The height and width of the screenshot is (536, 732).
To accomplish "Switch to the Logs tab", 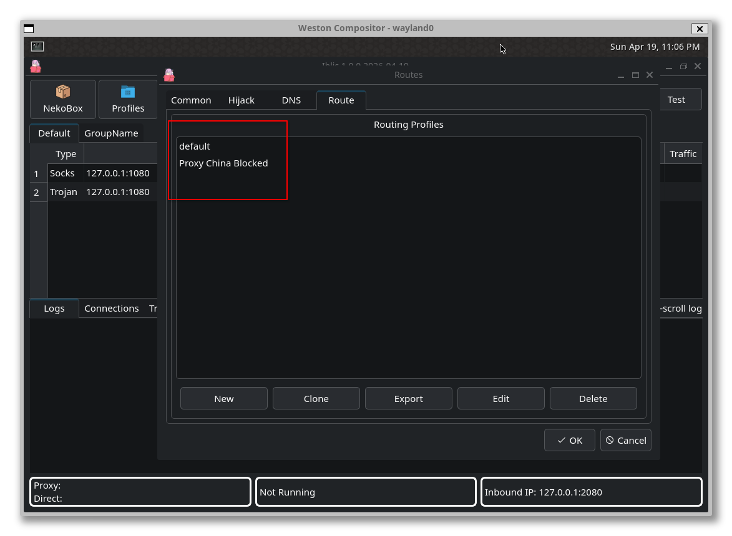I will 54,308.
